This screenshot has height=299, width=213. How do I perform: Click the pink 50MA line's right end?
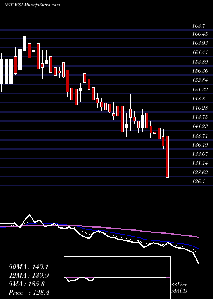pos(198,237)
